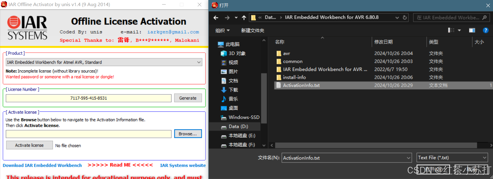Sort files by 修改日期 column

coord(383,42)
